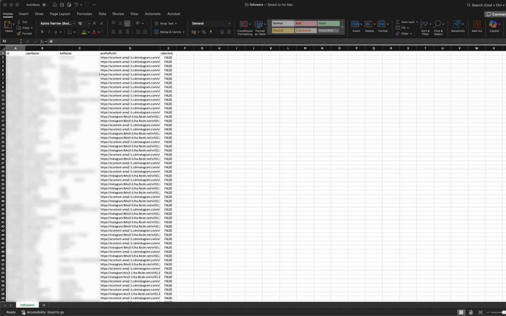Click Decrease indent icon

tap(138, 32)
